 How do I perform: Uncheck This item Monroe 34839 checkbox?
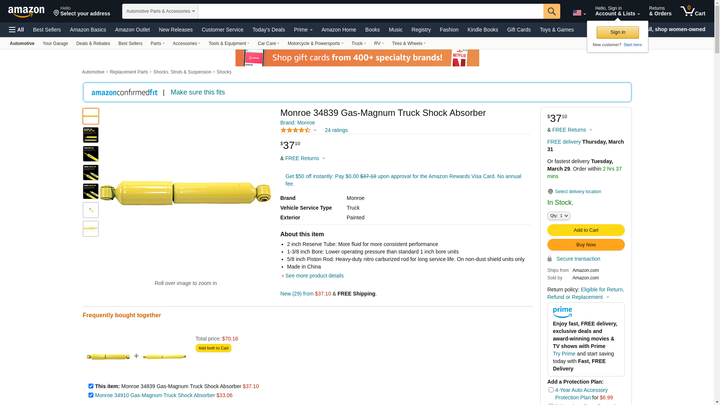(x=91, y=386)
